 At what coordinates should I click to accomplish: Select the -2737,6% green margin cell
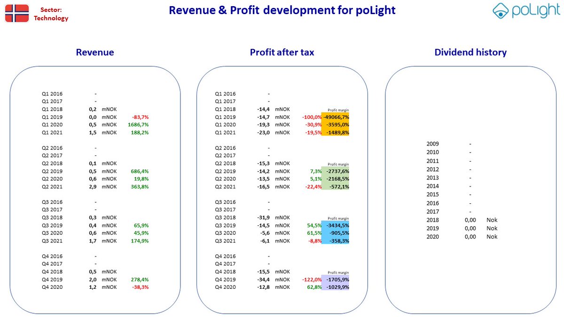coord(336,171)
